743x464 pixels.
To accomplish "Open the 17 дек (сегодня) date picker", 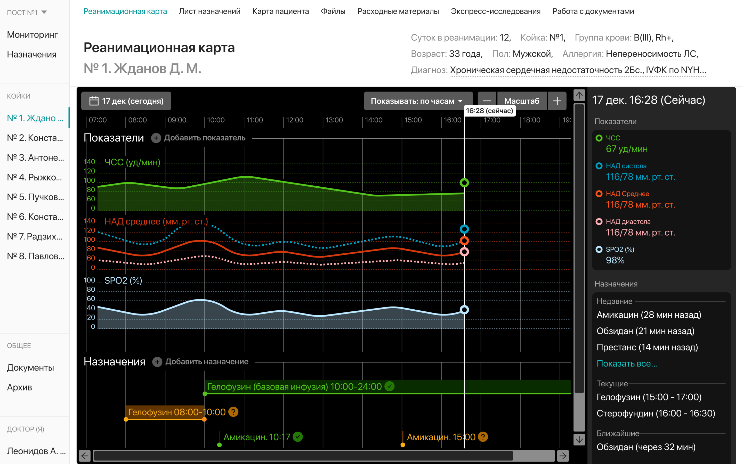I will point(126,101).
